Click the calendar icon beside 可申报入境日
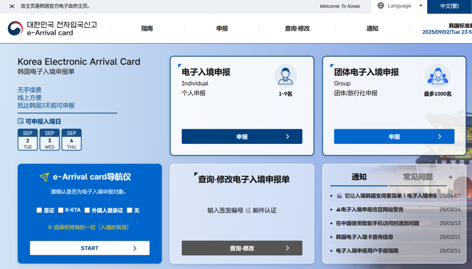Image resolution: width=472 pixels, height=269 pixels. [21, 122]
